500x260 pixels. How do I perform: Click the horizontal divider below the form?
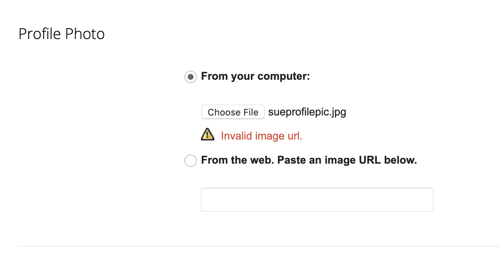258,246
